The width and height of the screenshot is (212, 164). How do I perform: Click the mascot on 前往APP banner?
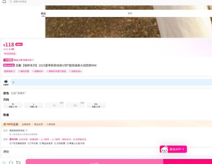(165, 150)
